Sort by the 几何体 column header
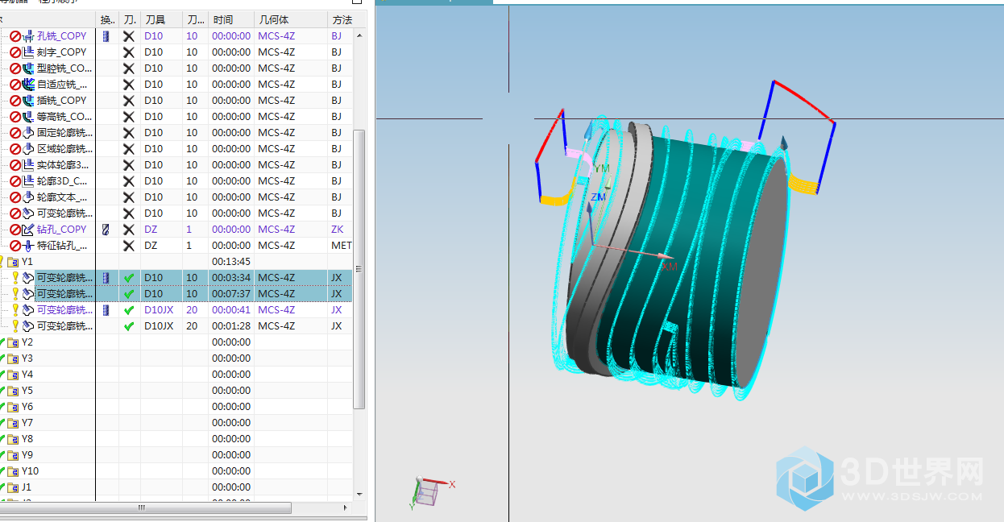 pyautogui.click(x=291, y=19)
